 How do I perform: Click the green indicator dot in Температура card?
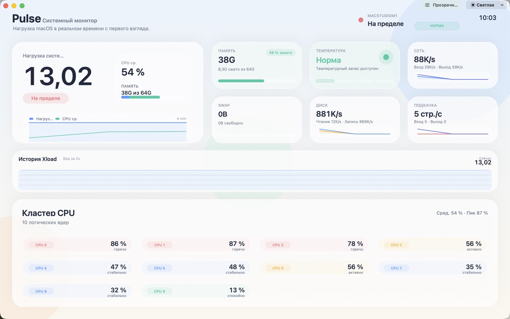(x=386, y=57)
